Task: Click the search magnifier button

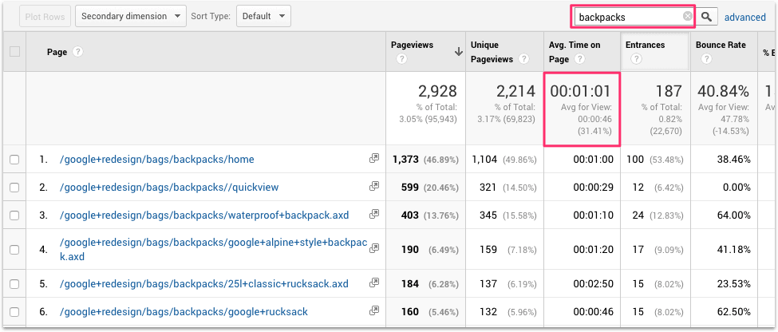Action: point(706,17)
